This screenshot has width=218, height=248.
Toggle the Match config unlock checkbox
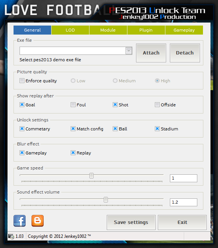coord(73,129)
